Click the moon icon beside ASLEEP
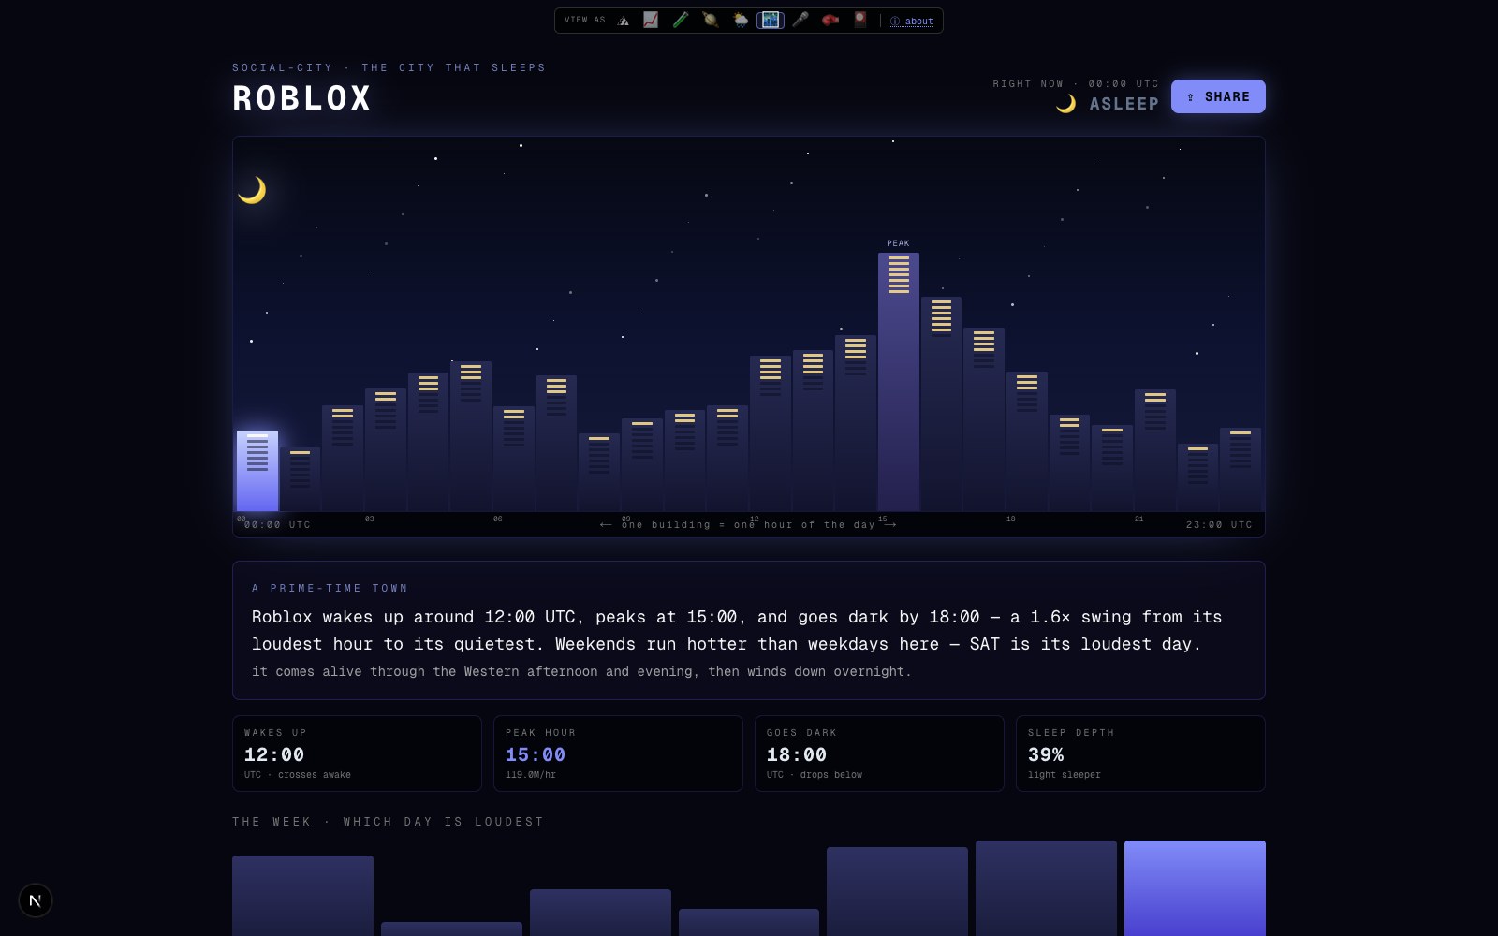 [x=1065, y=104]
